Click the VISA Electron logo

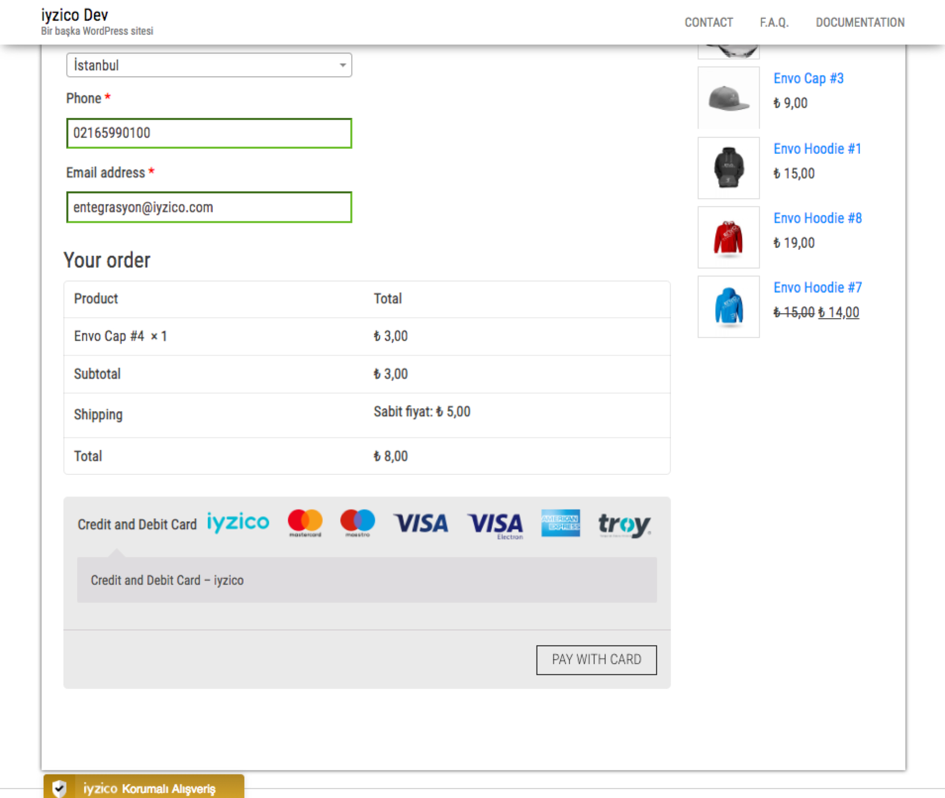coord(495,525)
